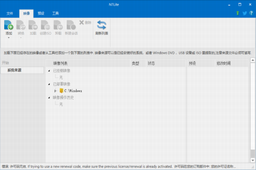Collapse the 已部署映像 tree group
This screenshot has height=170, width=256.
click(49, 84)
